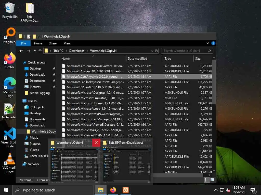Image resolution: width=261 pixels, height=195 pixels.
Task: Click the Properties icon in the title bar toolbar
Action: point(29,37)
